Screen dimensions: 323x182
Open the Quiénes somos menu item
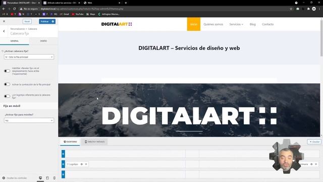tap(213, 24)
